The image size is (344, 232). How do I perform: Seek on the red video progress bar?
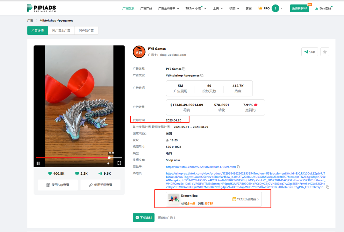point(79,158)
